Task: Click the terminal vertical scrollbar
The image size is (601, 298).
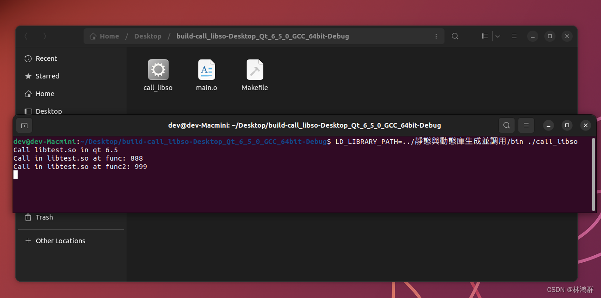Action: [593, 174]
